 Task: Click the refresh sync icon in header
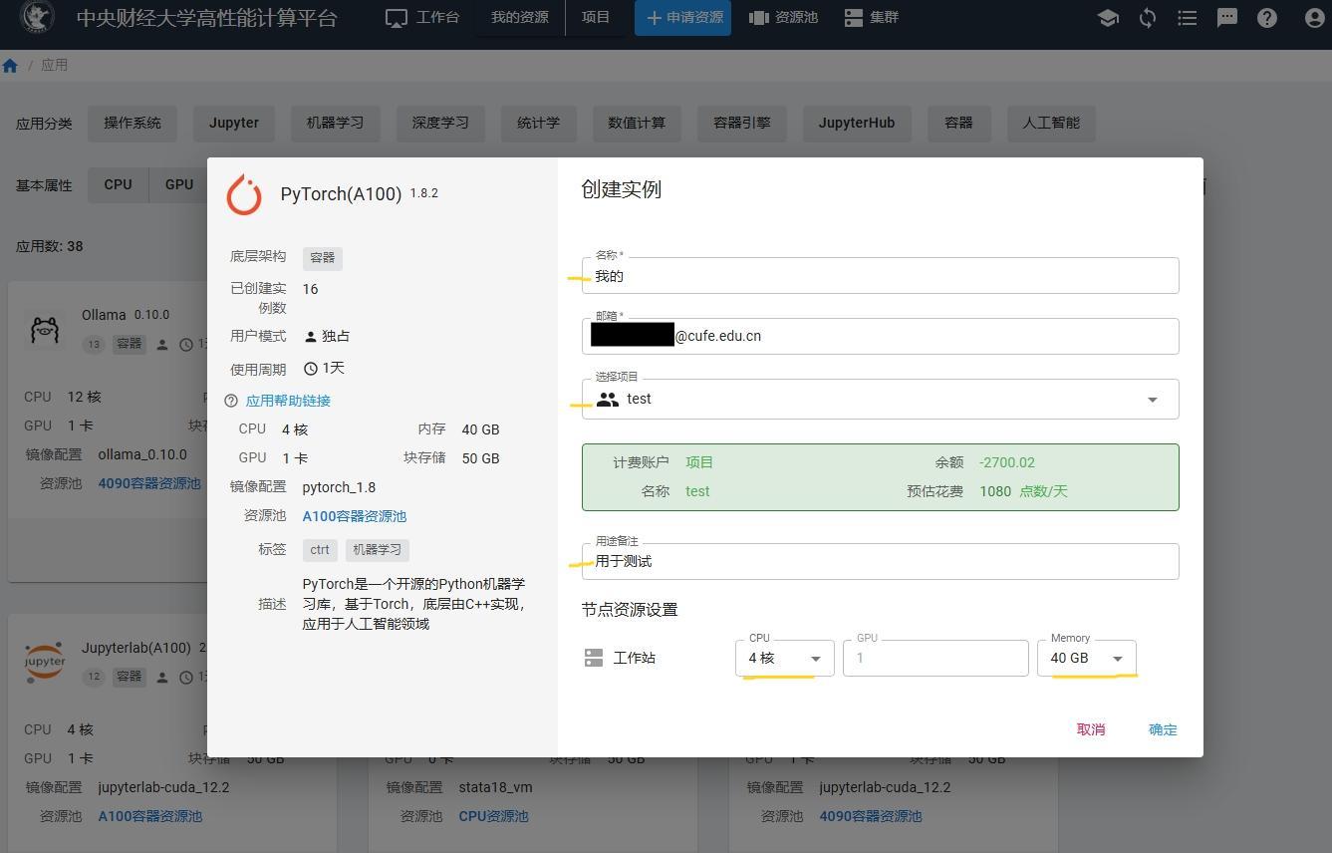[x=1147, y=18]
